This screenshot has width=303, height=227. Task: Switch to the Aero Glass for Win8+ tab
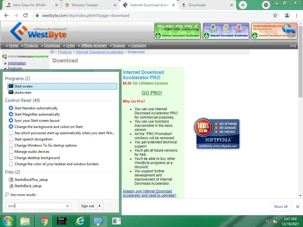click(x=30, y=5)
